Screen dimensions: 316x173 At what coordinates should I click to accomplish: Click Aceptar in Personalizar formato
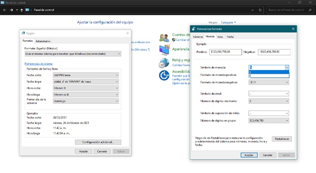(x=249, y=155)
